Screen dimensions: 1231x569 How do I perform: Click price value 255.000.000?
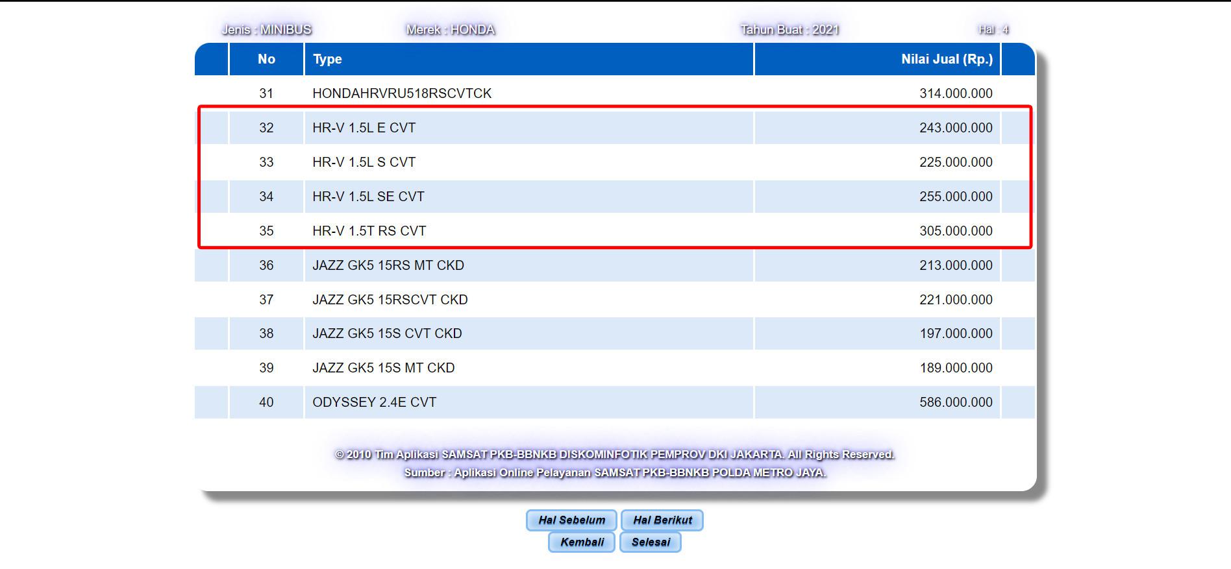[956, 197]
